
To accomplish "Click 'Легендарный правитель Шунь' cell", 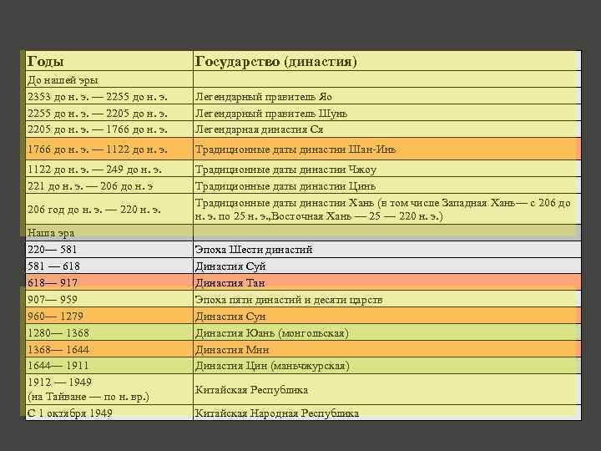I will [387, 113].
